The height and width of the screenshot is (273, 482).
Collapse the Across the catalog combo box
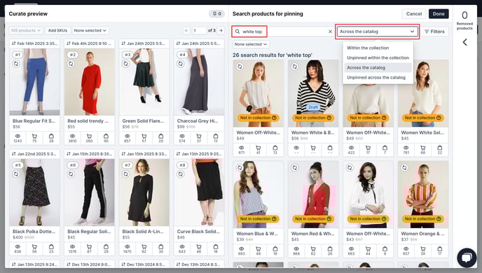[x=377, y=32]
